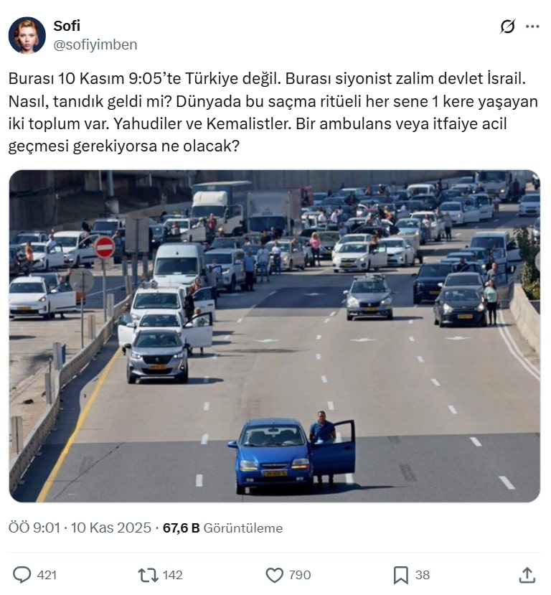
Task: Click the no-entry road sign in photo
Action: [x=104, y=248]
